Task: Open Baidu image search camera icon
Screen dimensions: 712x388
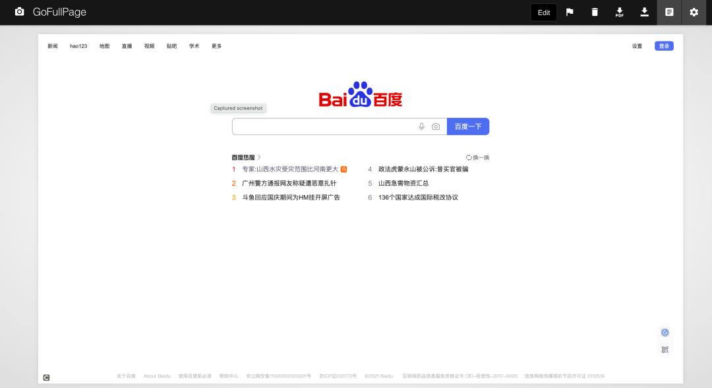Action: point(436,126)
